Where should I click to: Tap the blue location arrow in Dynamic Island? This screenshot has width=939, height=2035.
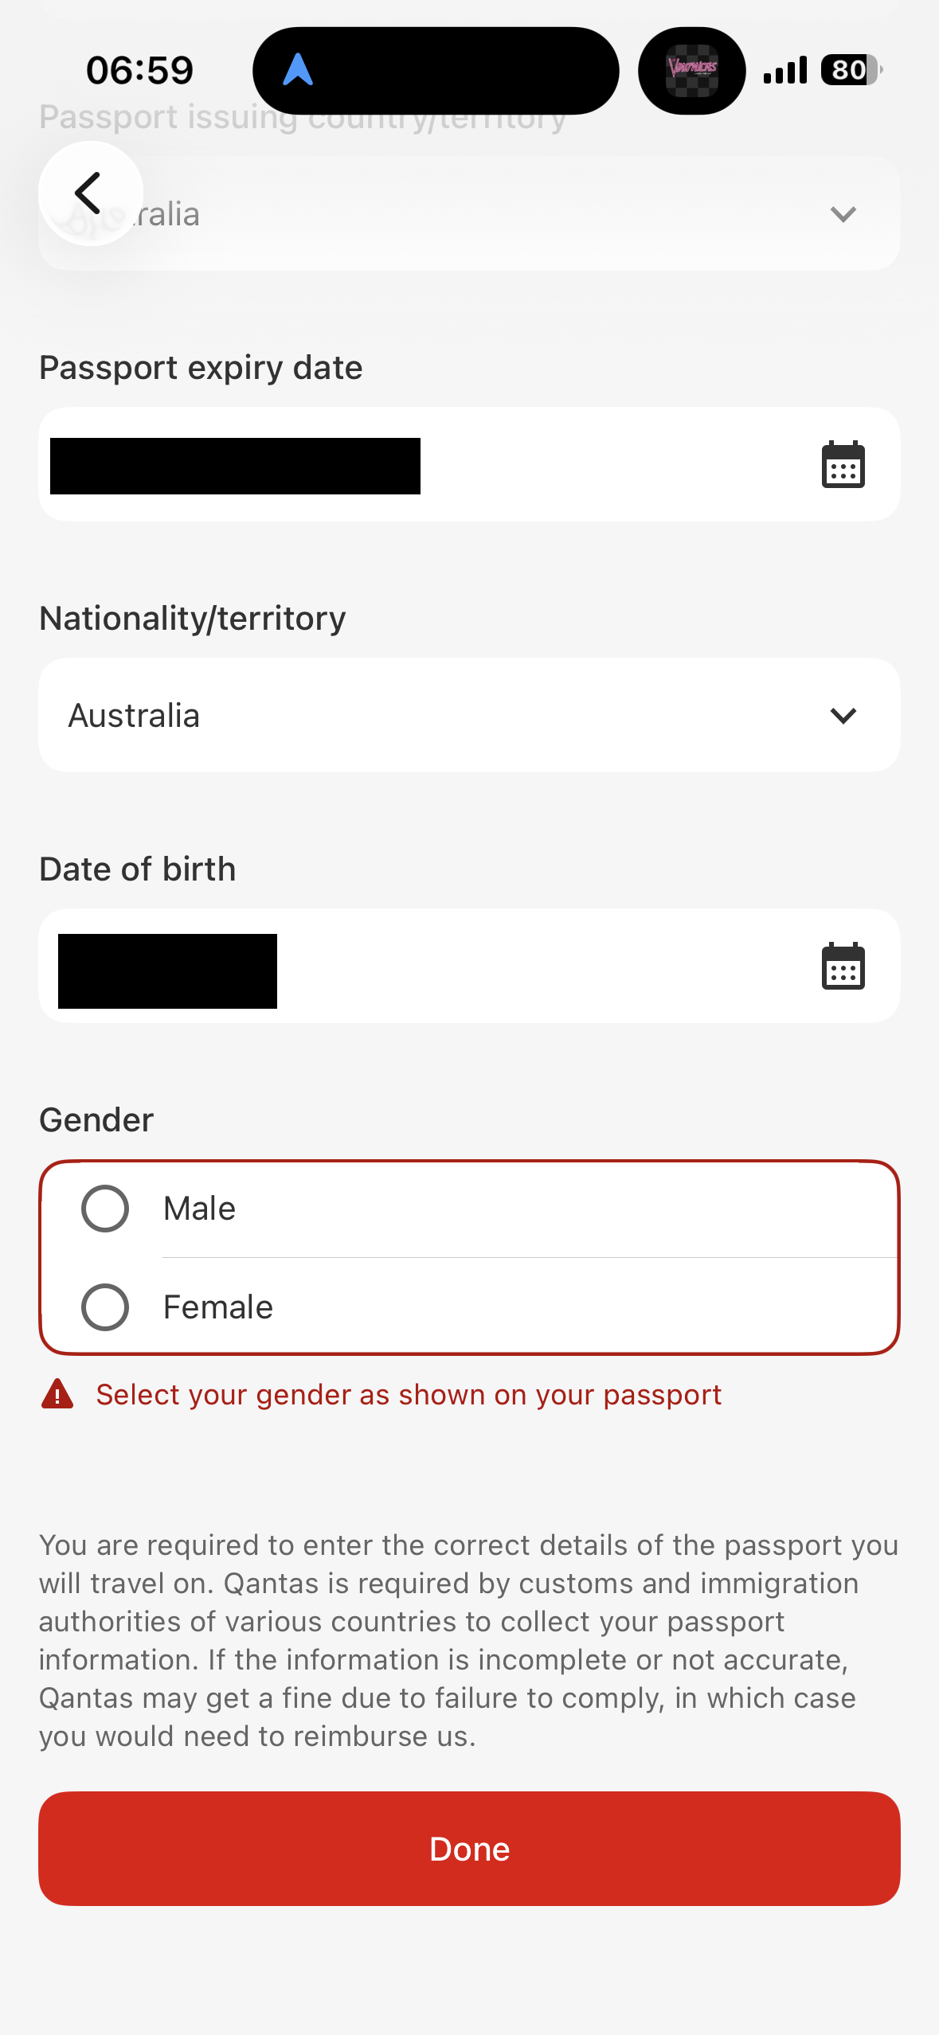298,70
